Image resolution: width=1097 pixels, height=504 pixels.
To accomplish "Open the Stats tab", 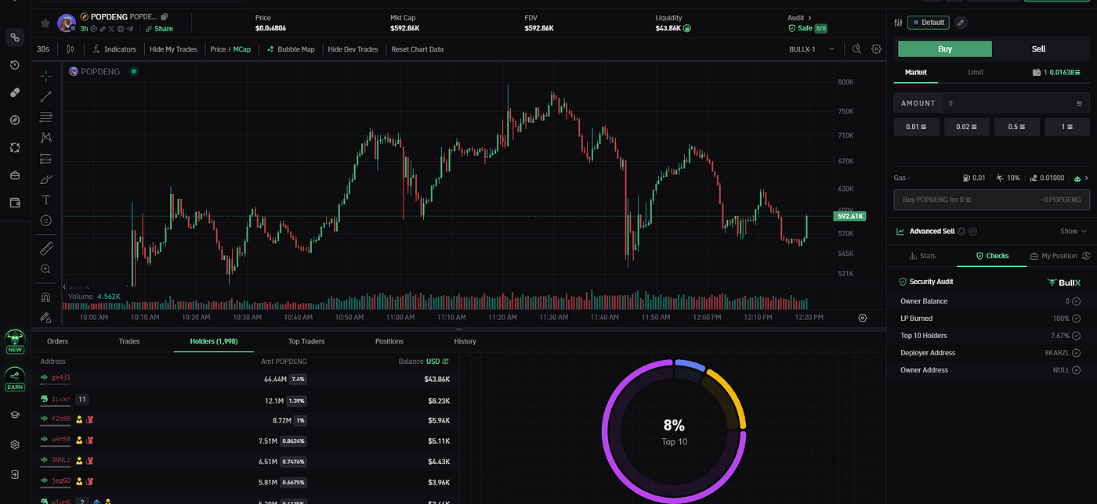I will click(x=922, y=256).
